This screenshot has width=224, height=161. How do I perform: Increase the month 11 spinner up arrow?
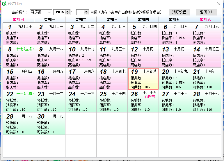point(86,11)
